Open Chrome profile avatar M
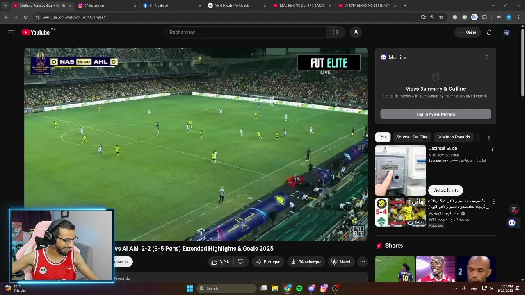This screenshot has width=525, height=295. click(x=509, y=17)
